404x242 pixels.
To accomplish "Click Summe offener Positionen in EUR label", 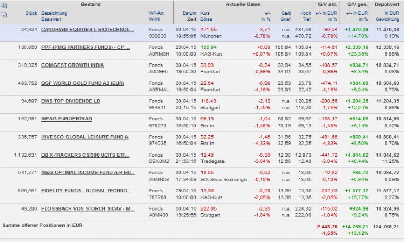I will [x=42, y=225].
